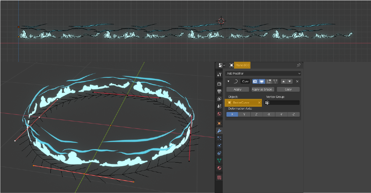Open the Active Tool settings tab
Viewport: 371px width, 193px height.
point(219,75)
